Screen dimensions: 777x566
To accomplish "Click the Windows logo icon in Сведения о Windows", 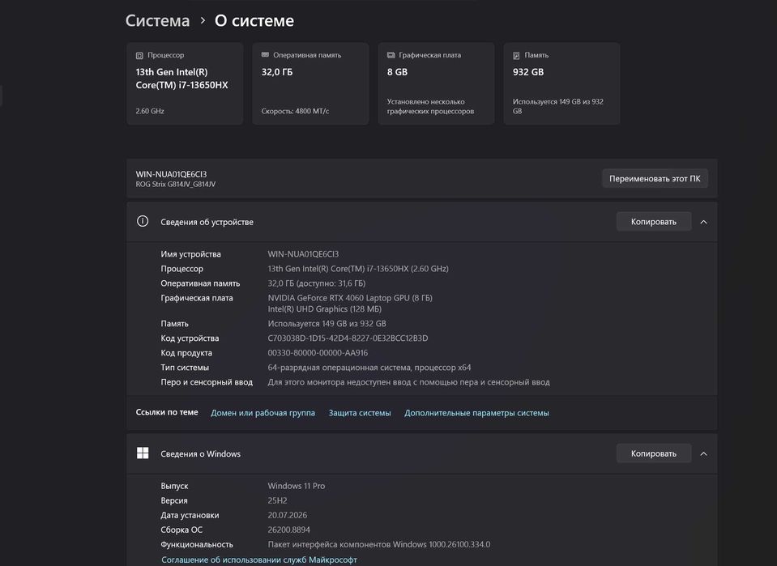I will click(143, 453).
